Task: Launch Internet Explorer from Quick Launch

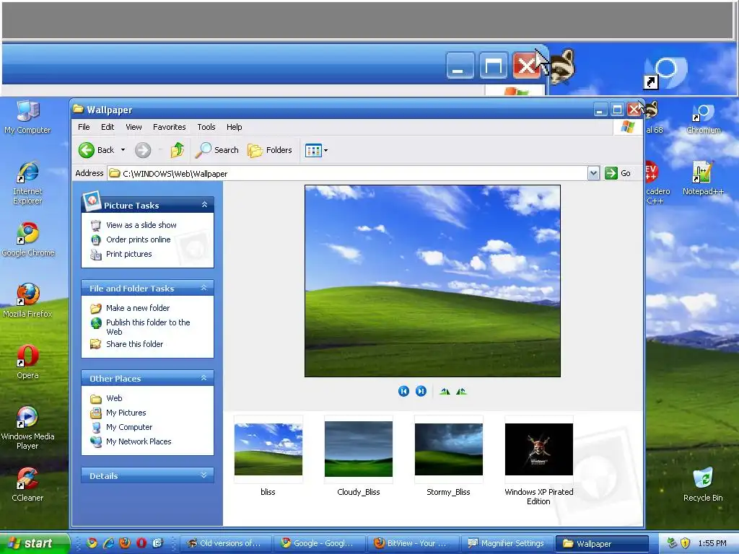Action: point(108,543)
